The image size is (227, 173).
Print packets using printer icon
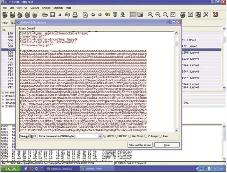click(75, 15)
